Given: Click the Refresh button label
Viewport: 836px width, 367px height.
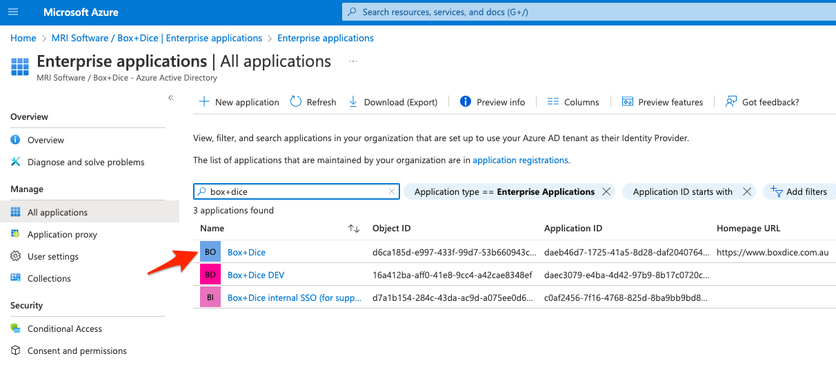Looking at the screenshot, I should (321, 102).
